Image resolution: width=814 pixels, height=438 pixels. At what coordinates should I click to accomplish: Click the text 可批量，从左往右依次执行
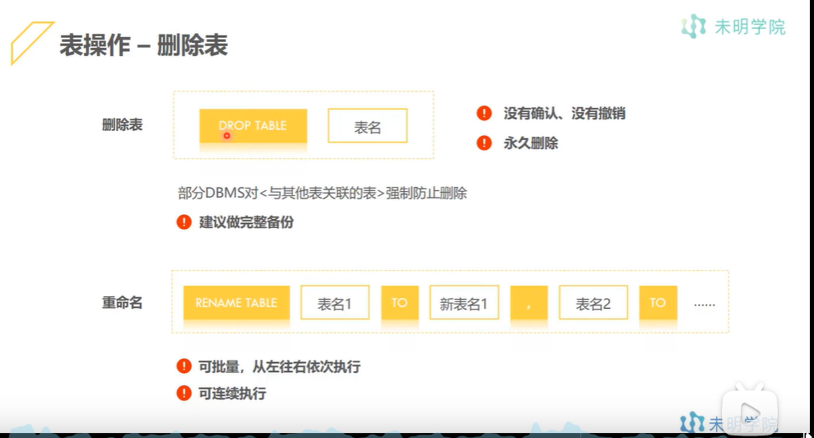[x=279, y=367]
